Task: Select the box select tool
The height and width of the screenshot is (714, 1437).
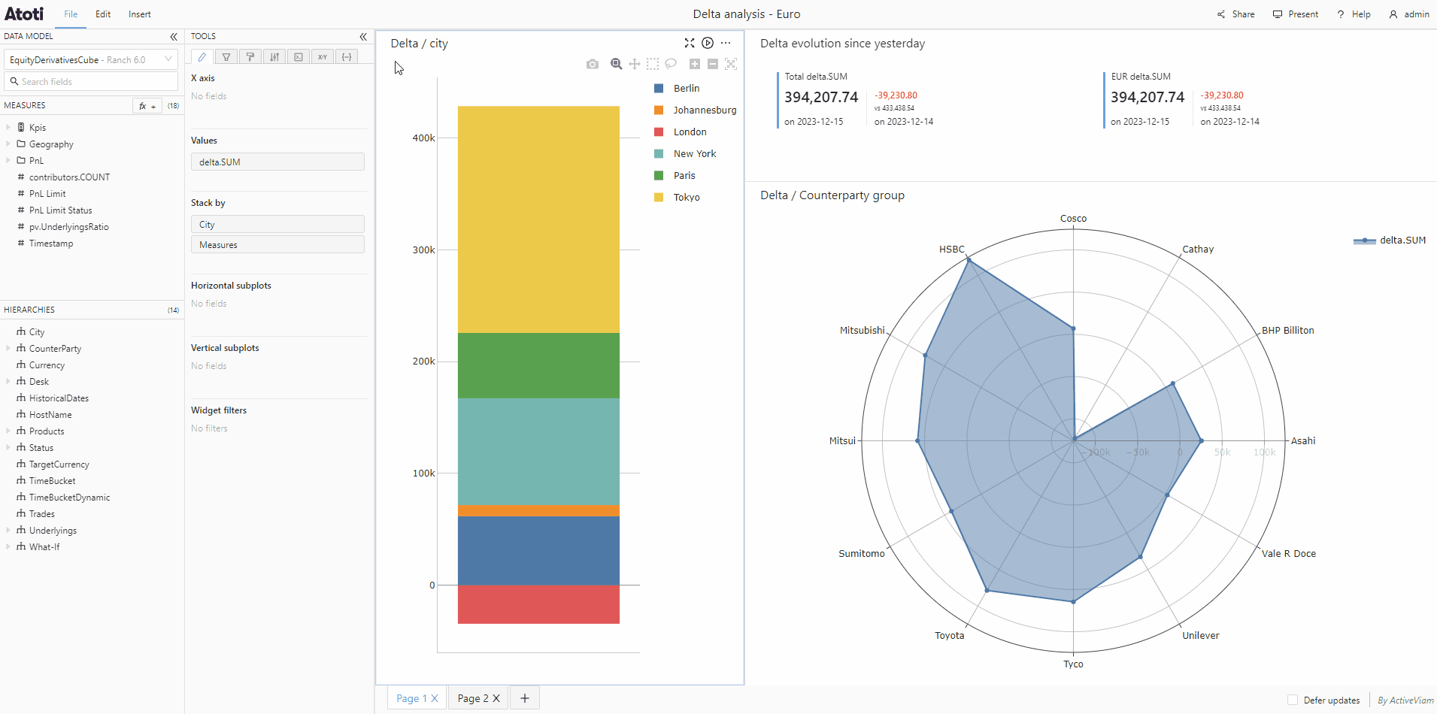Action: [653, 64]
